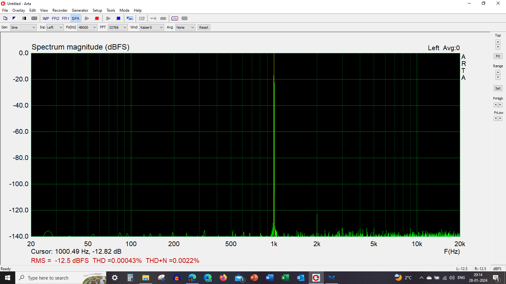Decrease Range with down arrow

(x=498, y=77)
